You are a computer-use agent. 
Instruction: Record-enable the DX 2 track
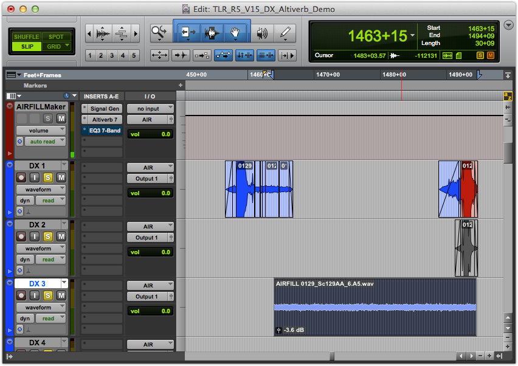pyautogui.click(x=21, y=237)
